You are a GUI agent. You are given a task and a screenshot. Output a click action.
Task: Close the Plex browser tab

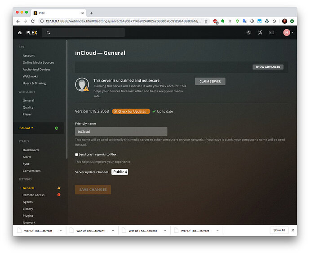83,13
